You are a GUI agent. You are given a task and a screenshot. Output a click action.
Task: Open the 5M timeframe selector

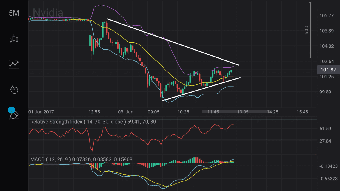point(14,13)
